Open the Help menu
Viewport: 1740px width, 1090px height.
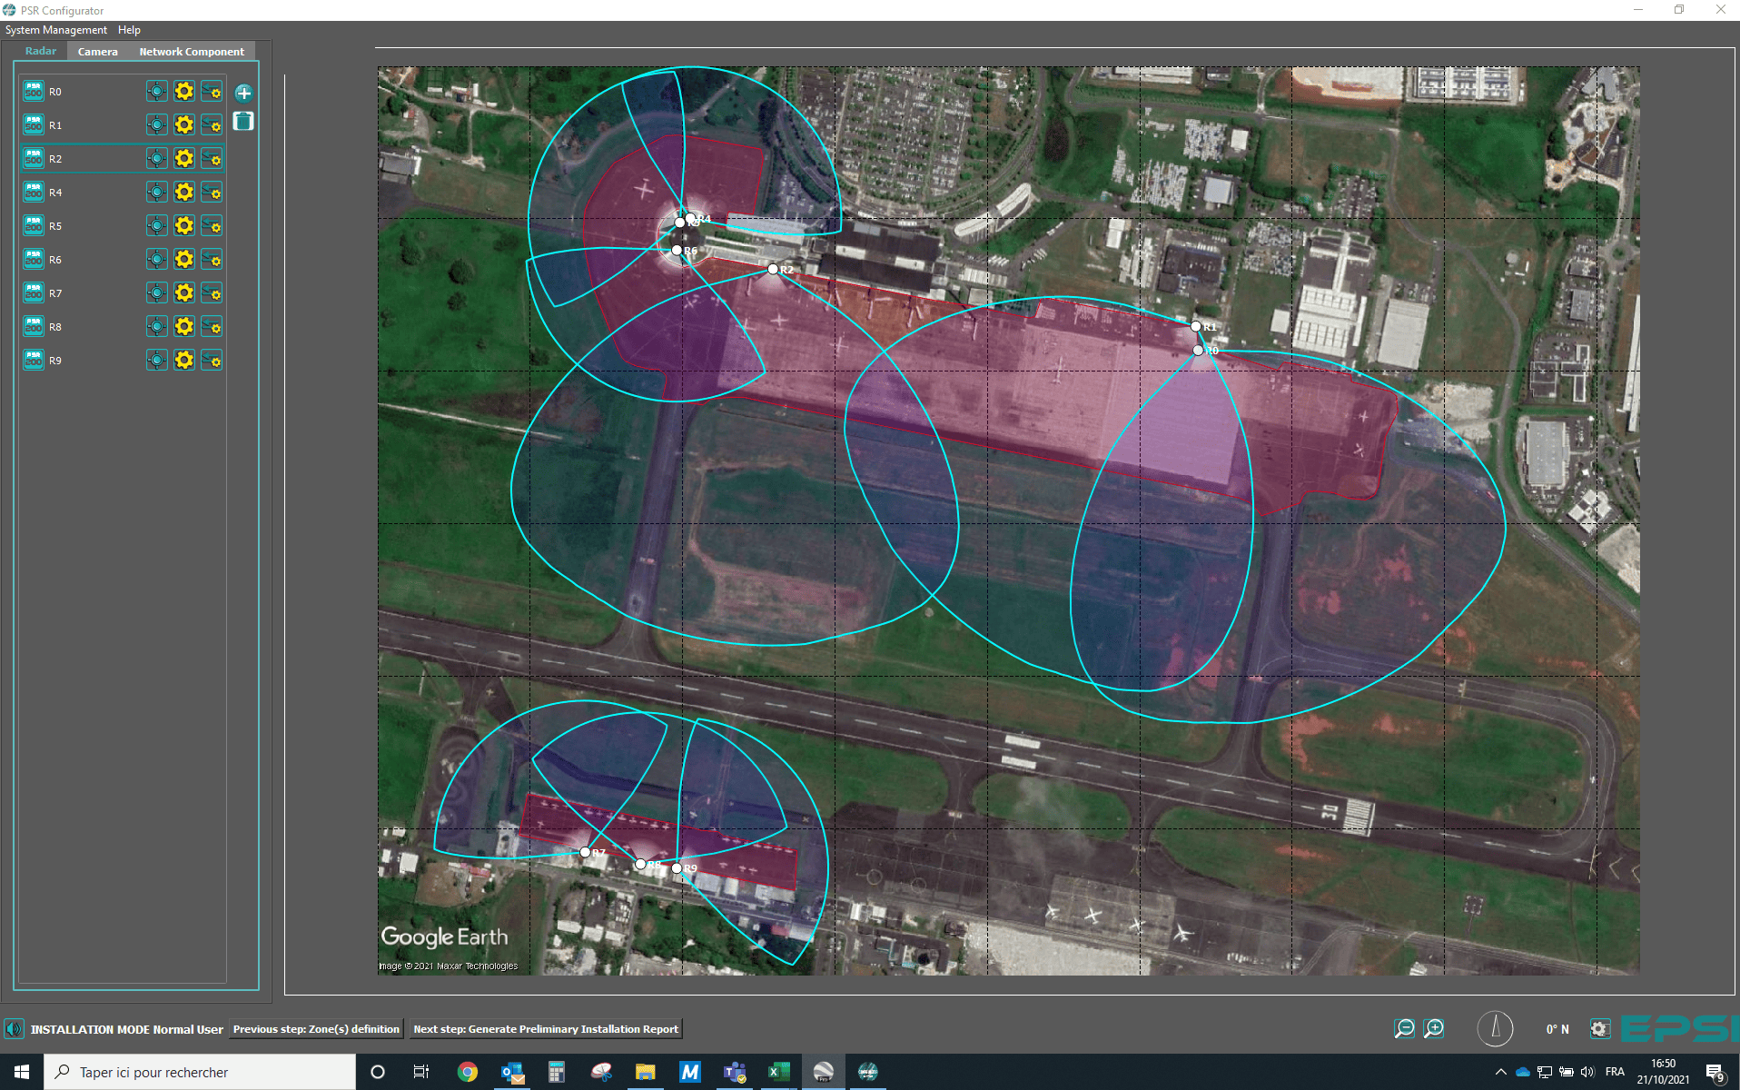pos(129,30)
